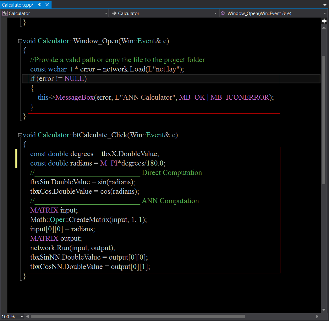
Task: Collapse the btCalculate_Click function block
Action: [20, 135]
